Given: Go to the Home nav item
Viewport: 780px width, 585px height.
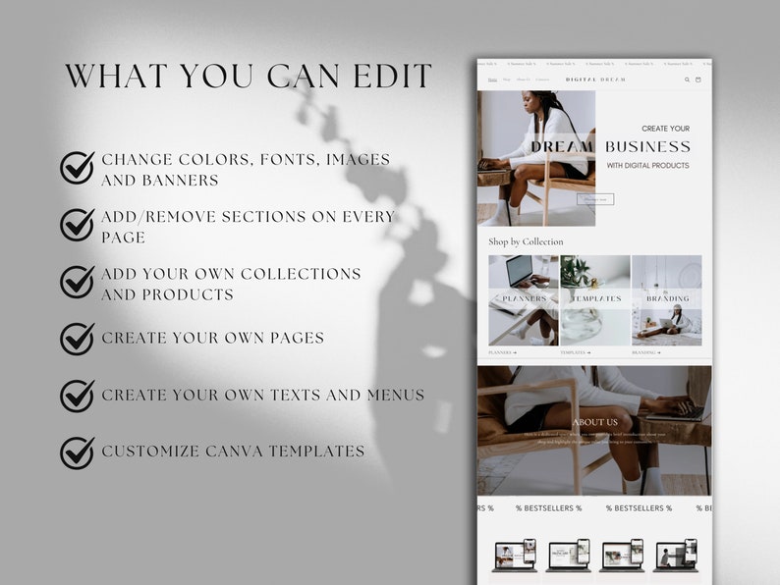Looking at the screenshot, I should [492, 80].
